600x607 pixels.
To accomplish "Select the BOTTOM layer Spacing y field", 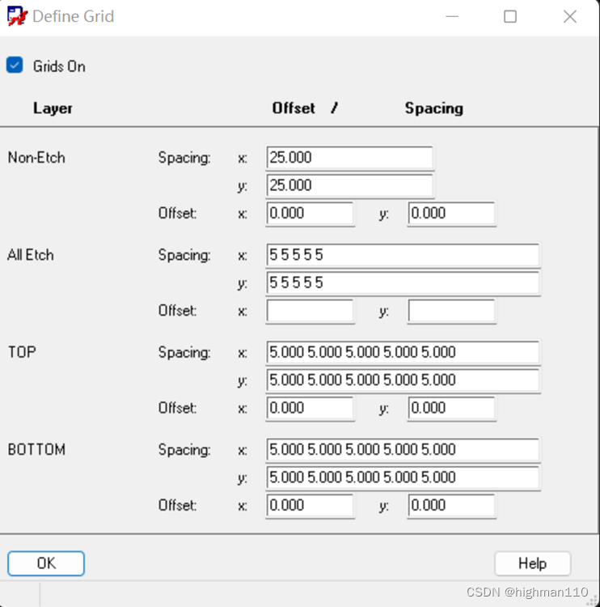I will tap(403, 478).
